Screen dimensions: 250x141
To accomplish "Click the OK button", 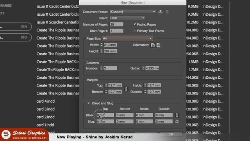I will 171,134.
